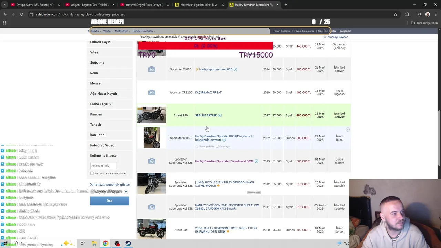Open the media control icon in the Chrome toolbar

pyautogui.click(x=419, y=14)
